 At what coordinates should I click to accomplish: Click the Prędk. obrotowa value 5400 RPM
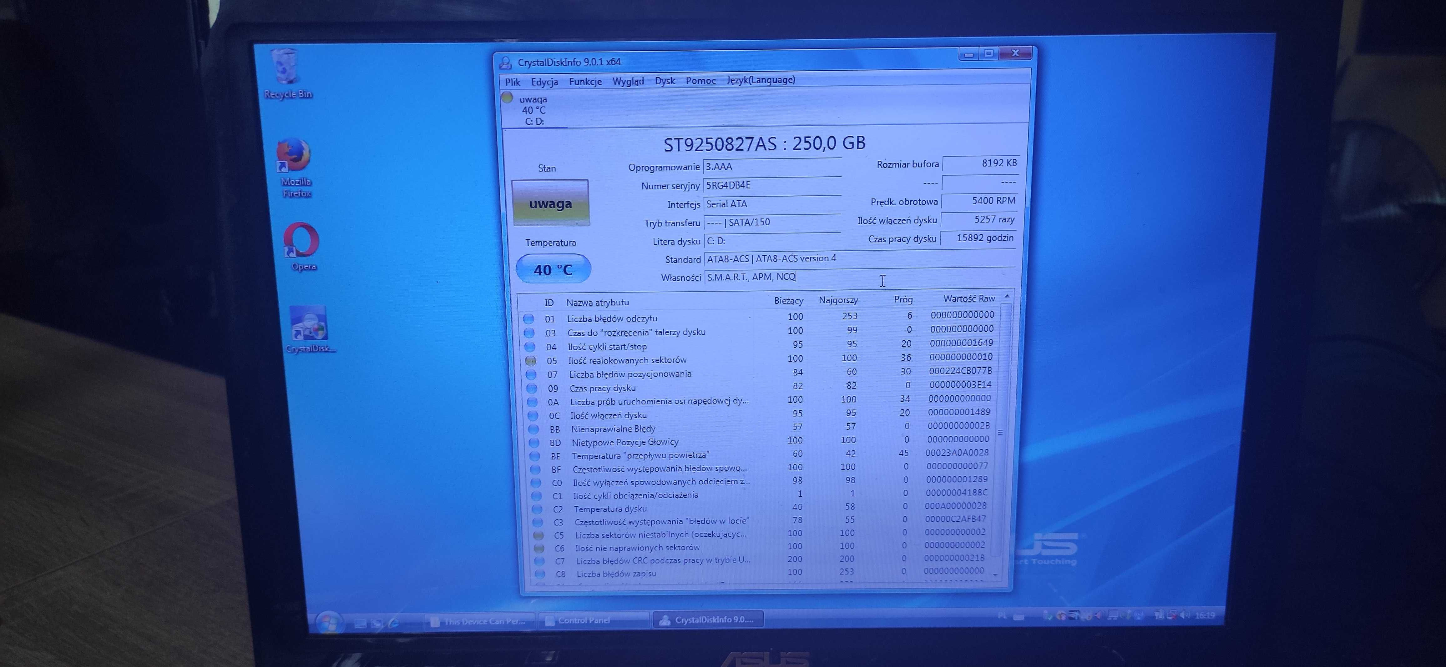point(979,201)
